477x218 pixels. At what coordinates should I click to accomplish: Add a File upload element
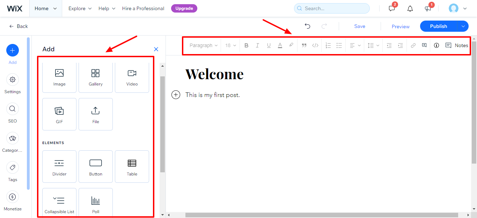pos(96,114)
